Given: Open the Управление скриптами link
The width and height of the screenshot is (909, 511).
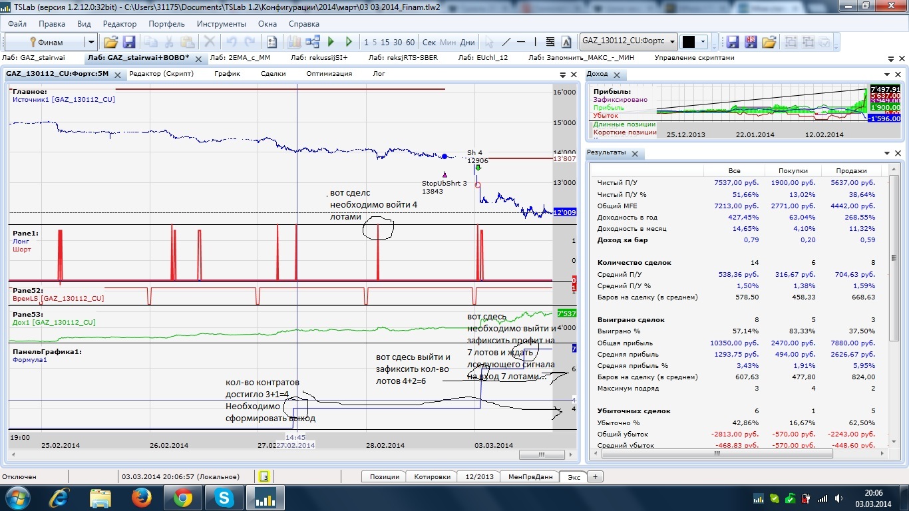Looking at the screenshot, I should tap(694, 58).
